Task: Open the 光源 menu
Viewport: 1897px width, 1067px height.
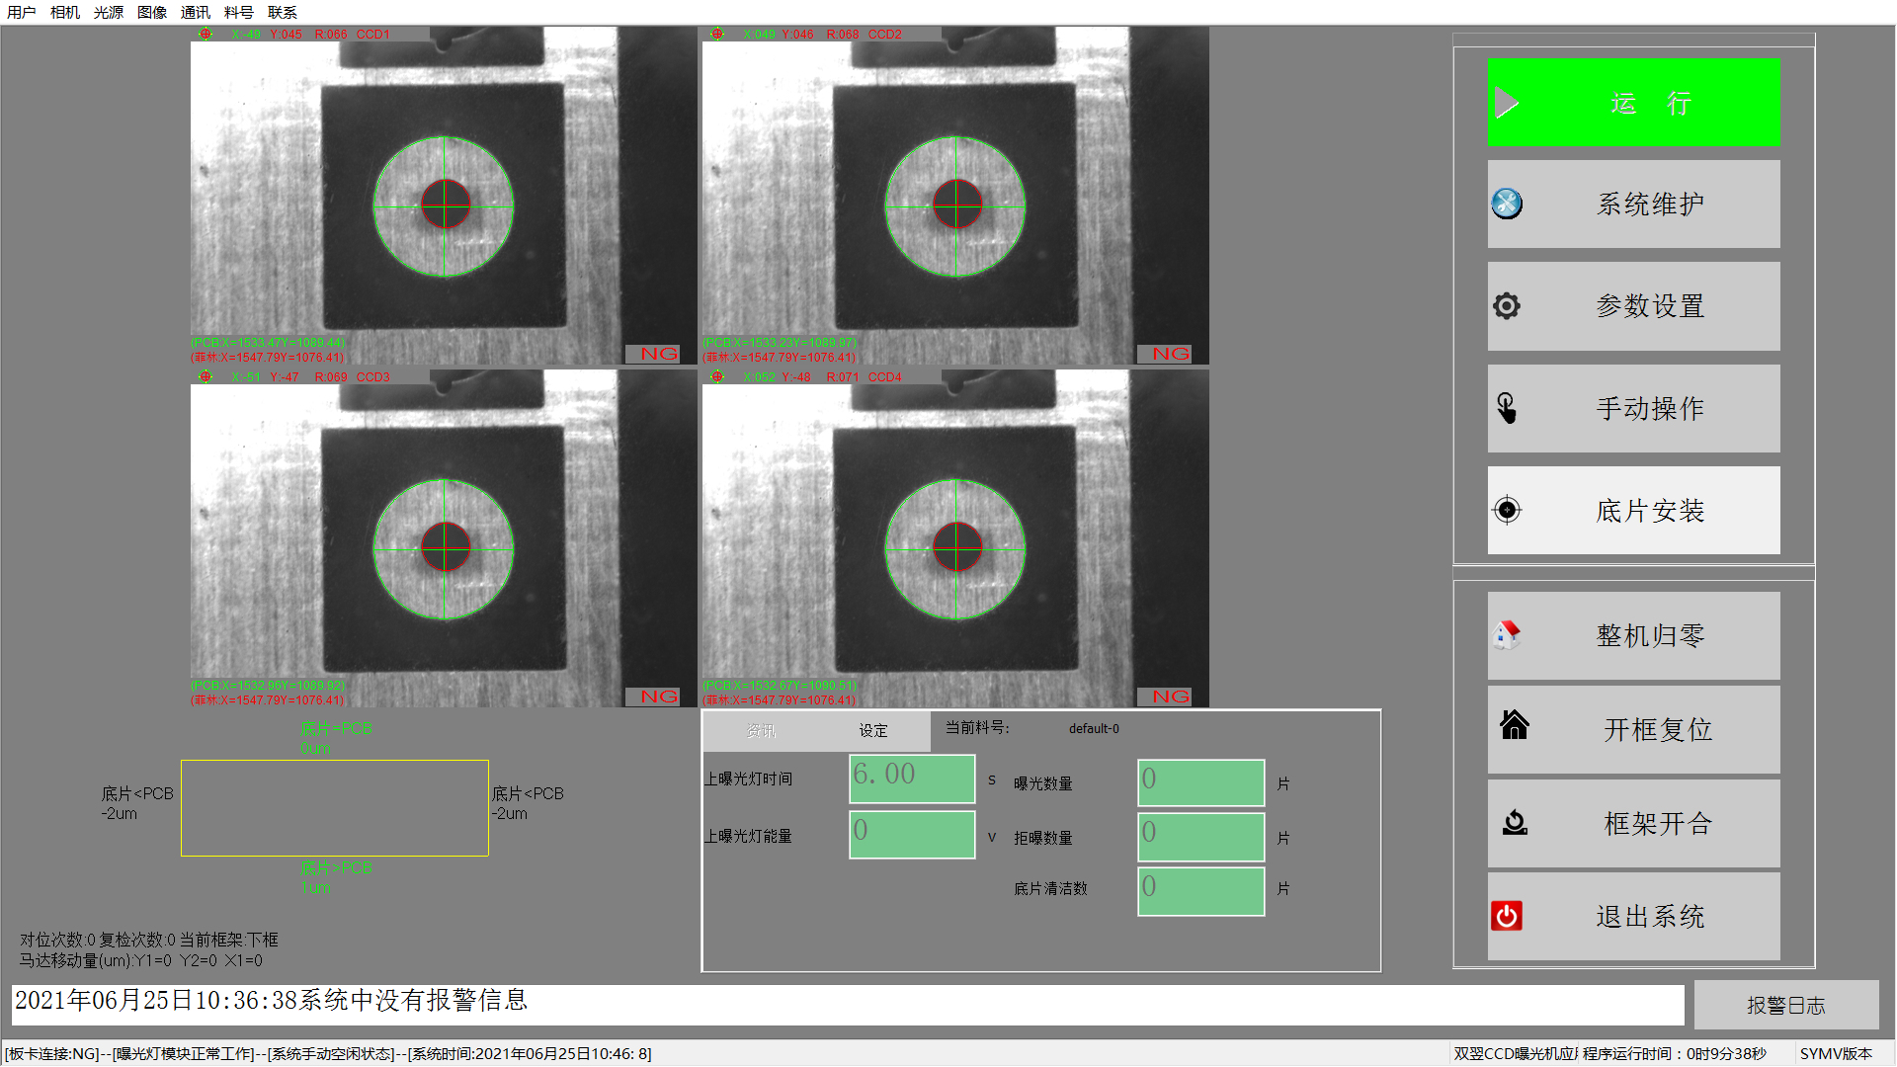Action: 108,13
